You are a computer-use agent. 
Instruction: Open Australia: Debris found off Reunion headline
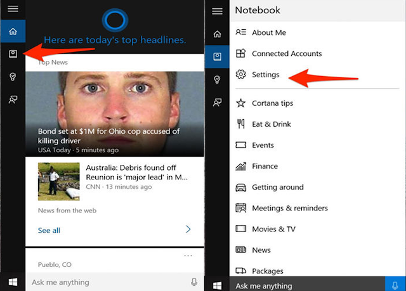click(x=137, y=172)
